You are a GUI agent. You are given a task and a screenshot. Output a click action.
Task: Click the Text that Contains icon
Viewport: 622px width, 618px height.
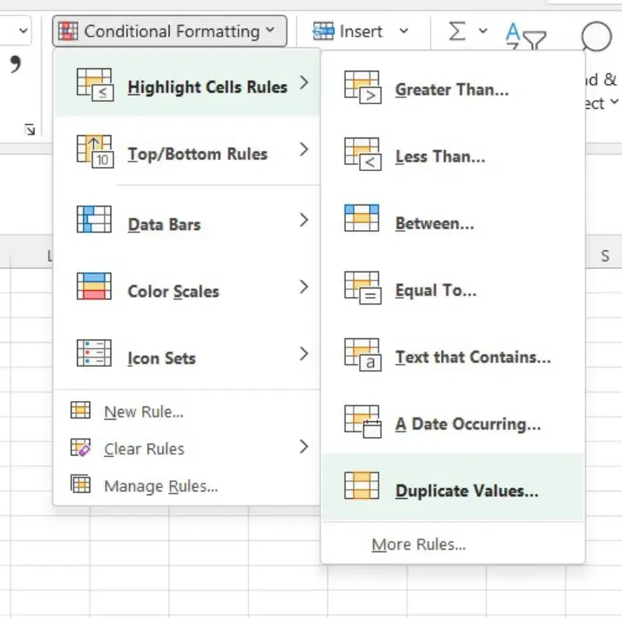coord(362,355)
